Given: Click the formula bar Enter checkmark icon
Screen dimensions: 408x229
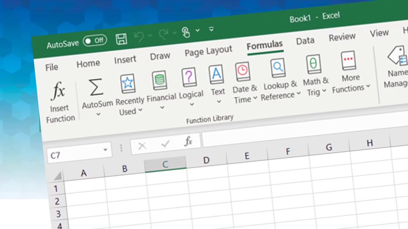Looking at the screenshot, I should point(165,144).
